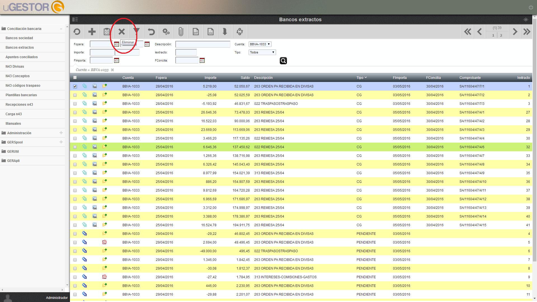Click the refresh toolbar icon
This screenshot has width=537, height=302.
(77, 32)
